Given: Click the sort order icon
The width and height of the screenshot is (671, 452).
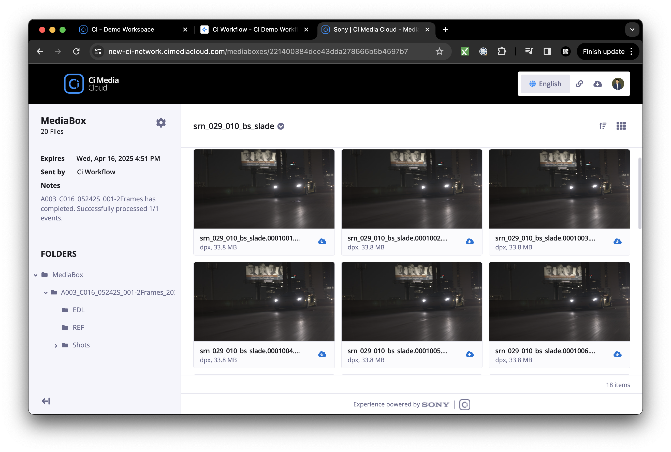Looking at the screenshot, I should (602, 126).
